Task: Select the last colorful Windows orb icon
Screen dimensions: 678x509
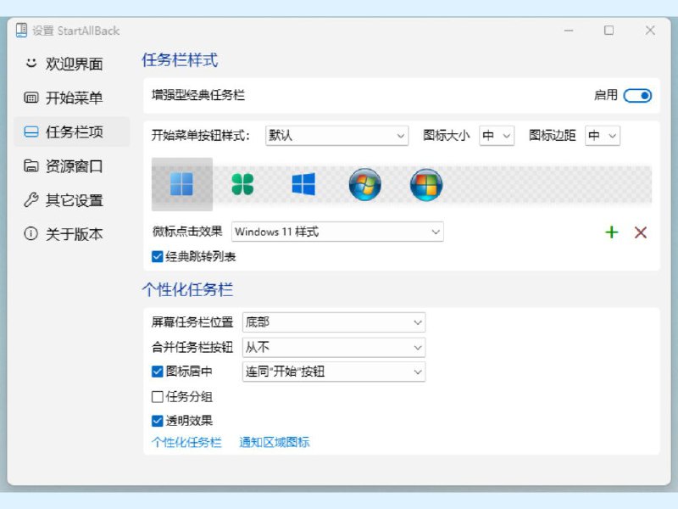Action: pyautogui.click(x=426, y=184)
